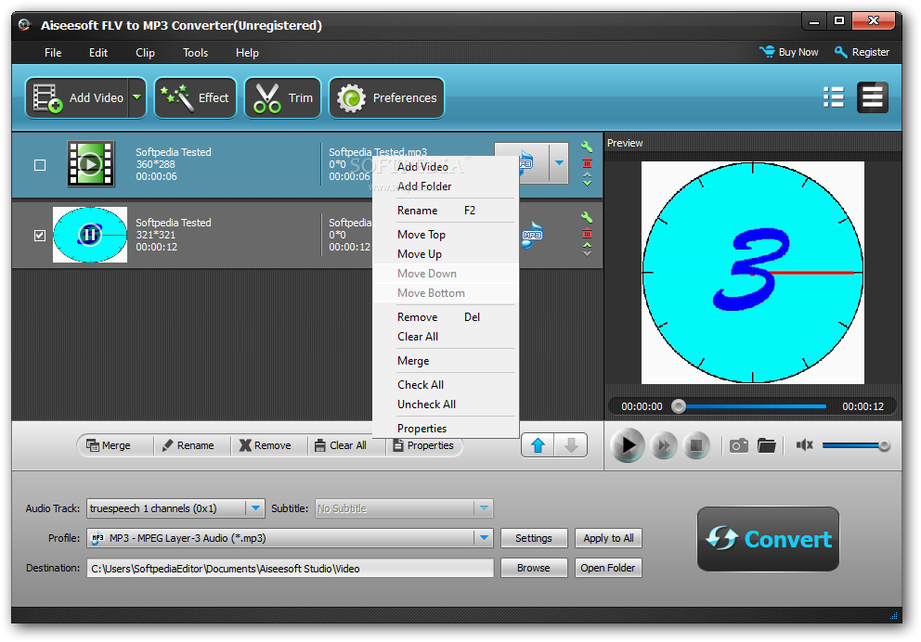The height and width of the screenshot is (642, 921).
Task: Click the grey move down arrow button
Action: click(x=571, y=445)
